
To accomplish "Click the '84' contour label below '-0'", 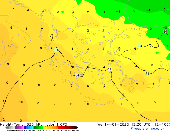I will [165, 32].
